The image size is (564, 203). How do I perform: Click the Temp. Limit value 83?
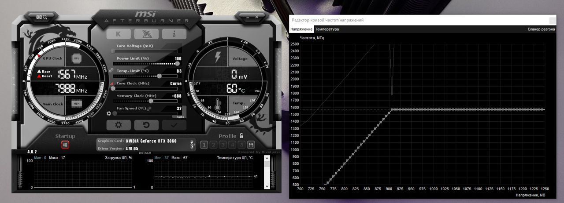pos(179,71)
